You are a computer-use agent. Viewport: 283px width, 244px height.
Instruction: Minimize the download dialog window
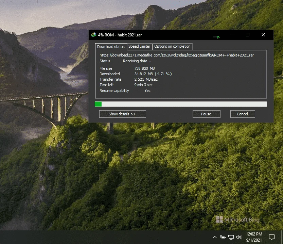click(x=232, y=35)
